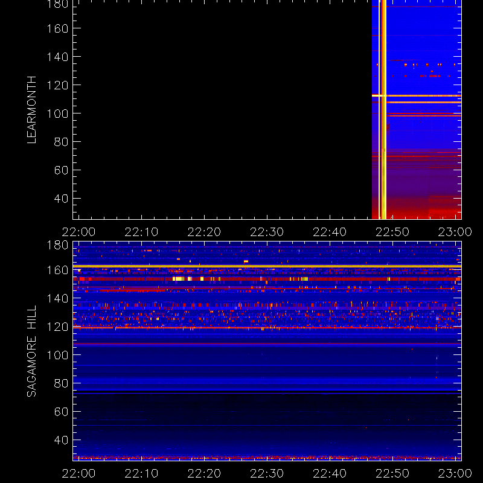Select the 60 tick label on Learmonth plot

point(61,170)
